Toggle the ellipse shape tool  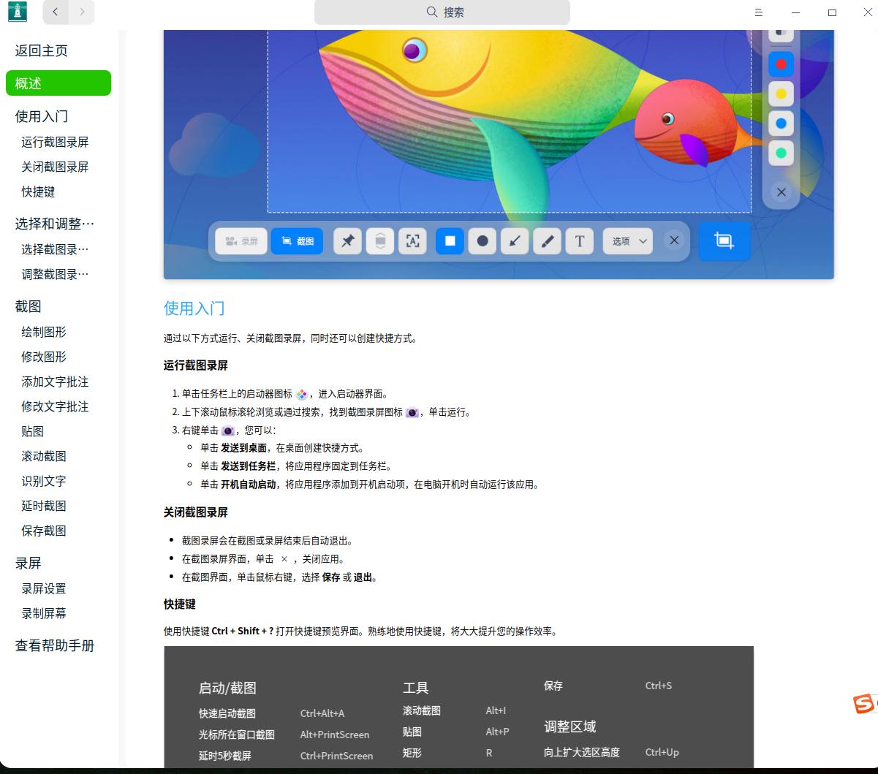click(482, 241)
